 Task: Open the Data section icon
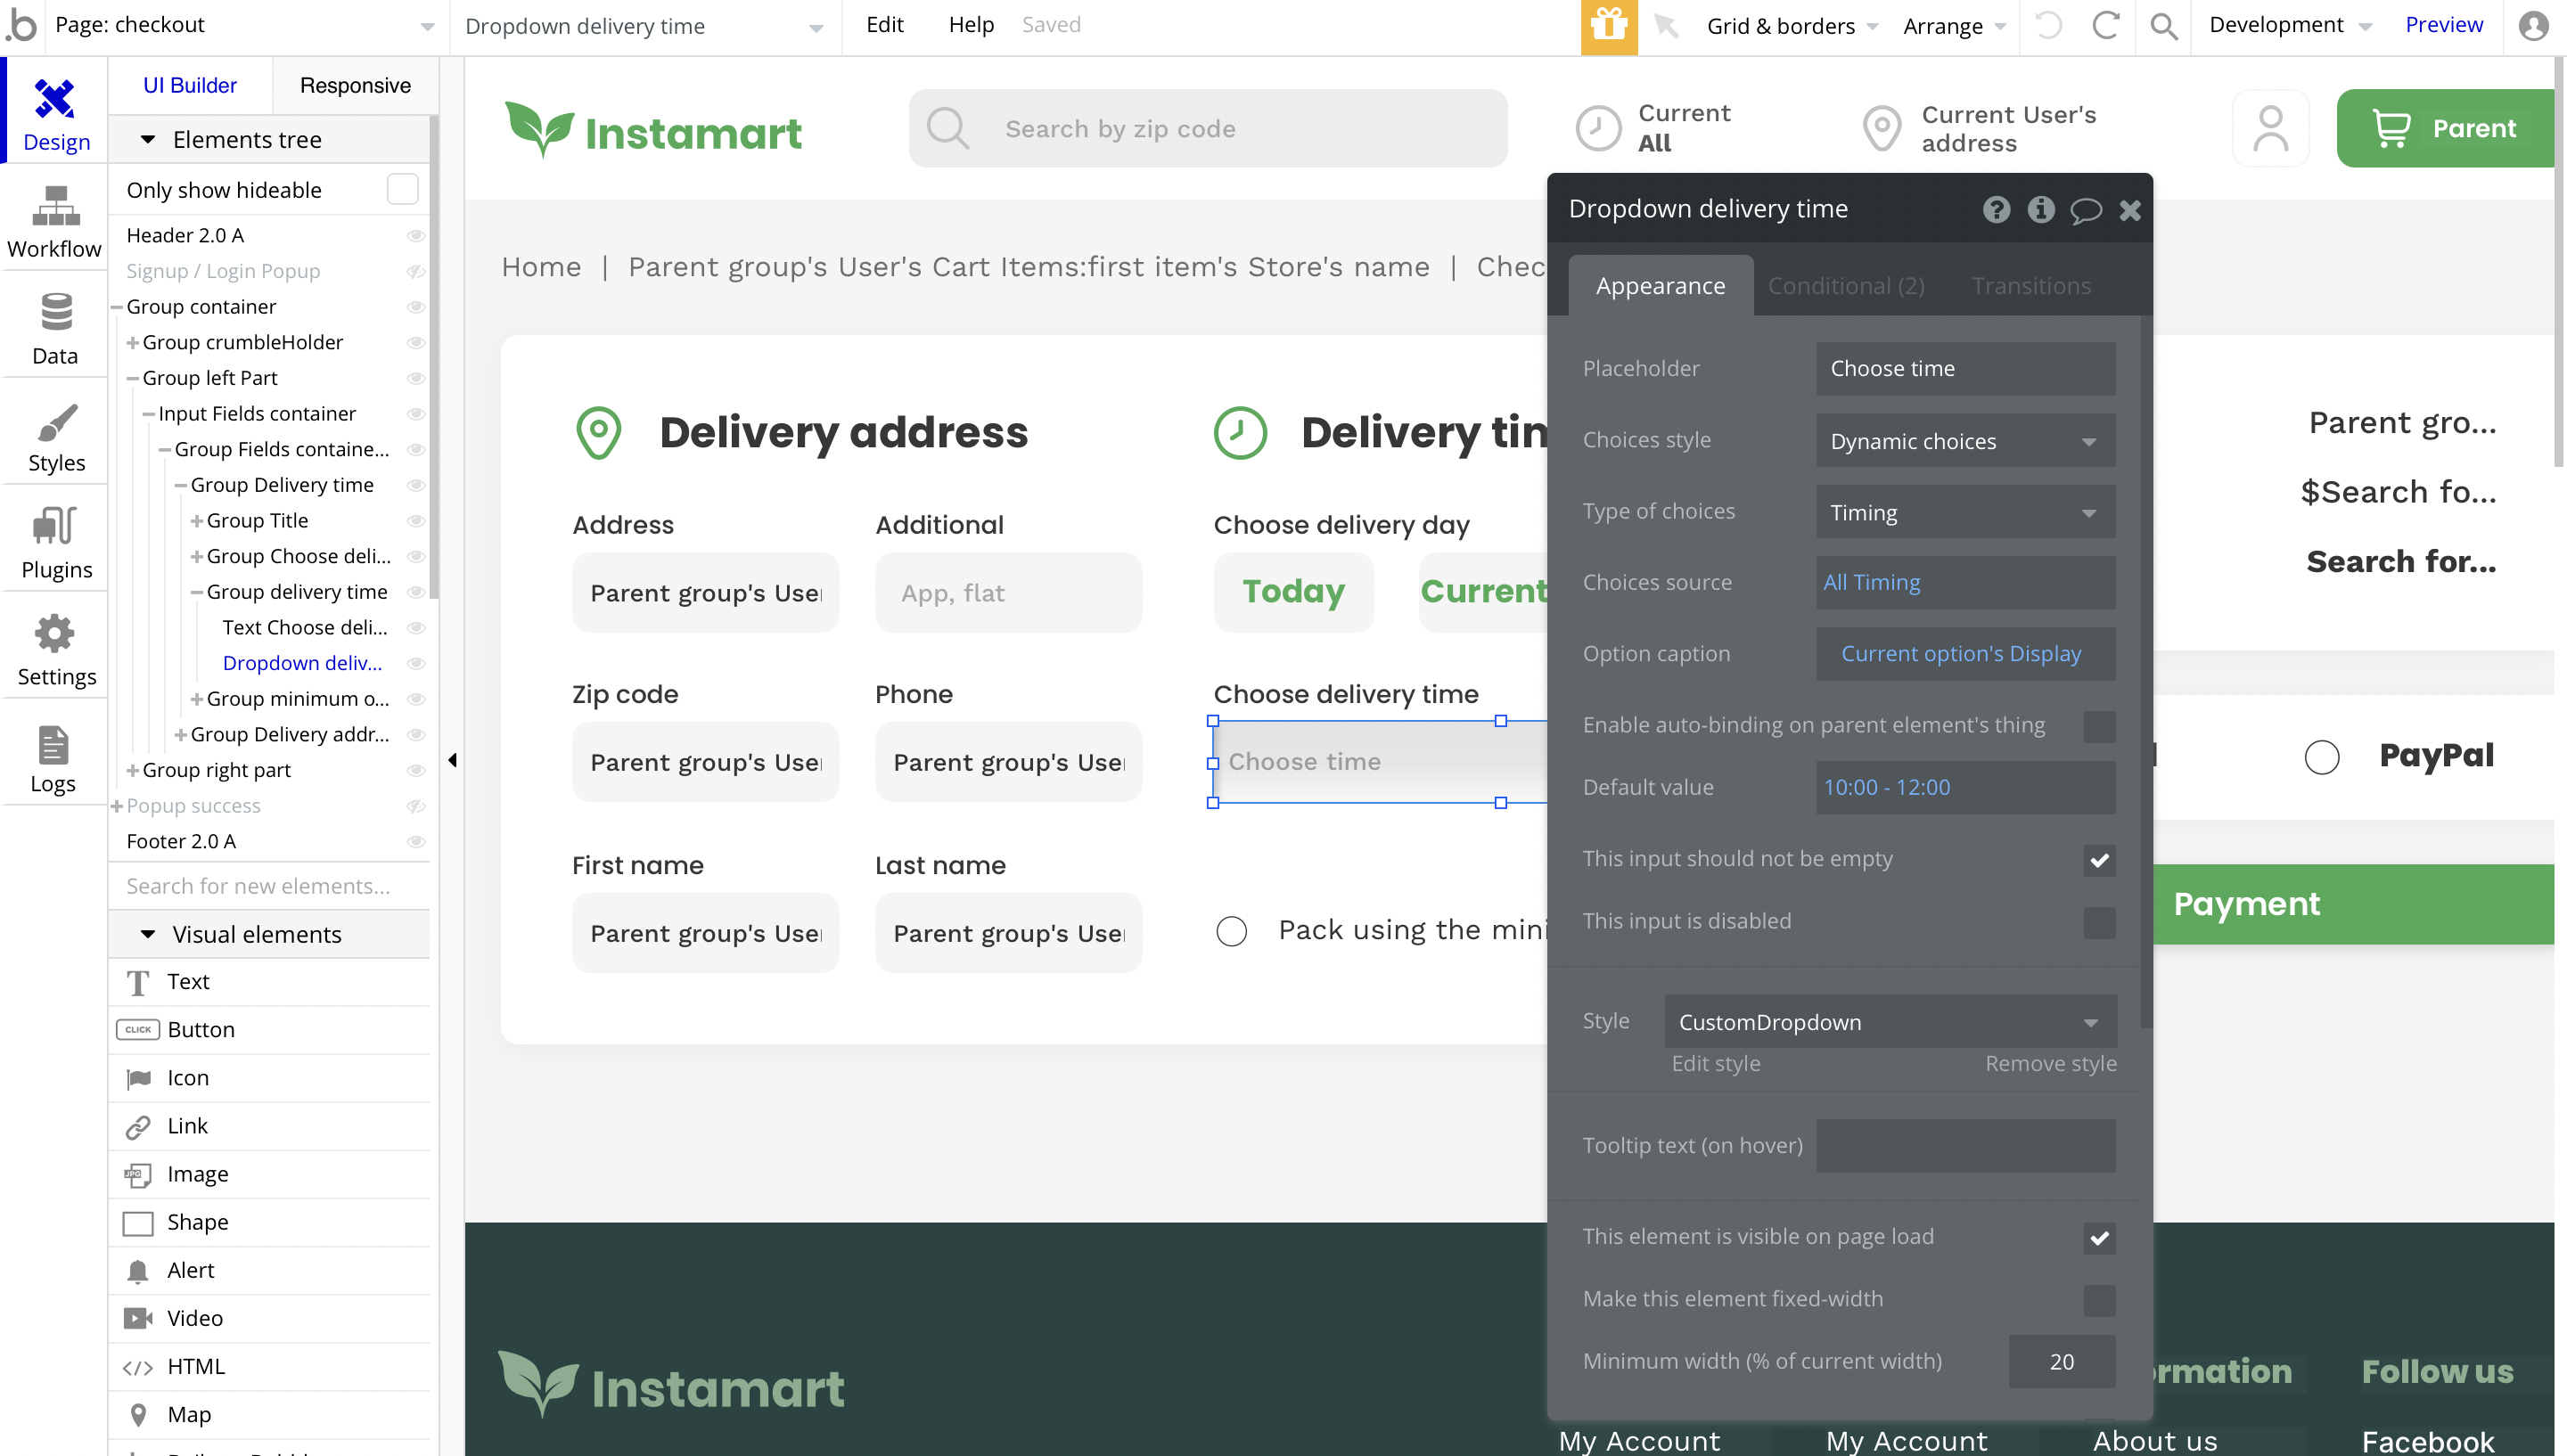(x=55, y=314)
